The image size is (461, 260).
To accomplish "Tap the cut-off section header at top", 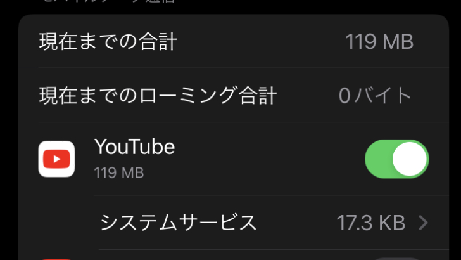I will [x=109, y=1].
